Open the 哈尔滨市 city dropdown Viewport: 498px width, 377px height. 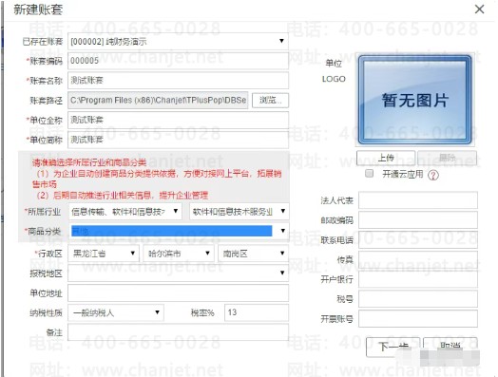click(x=179, y=254)
